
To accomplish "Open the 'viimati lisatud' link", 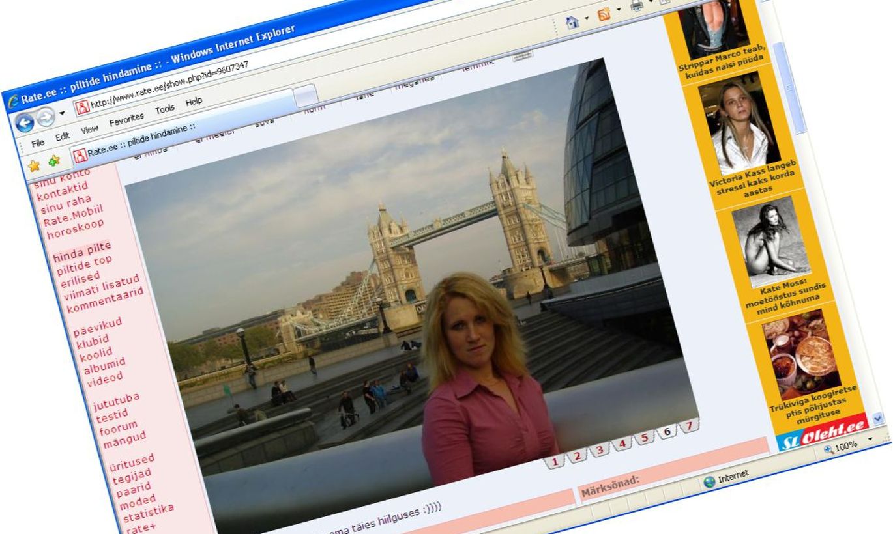I will [x=102, y=287].
